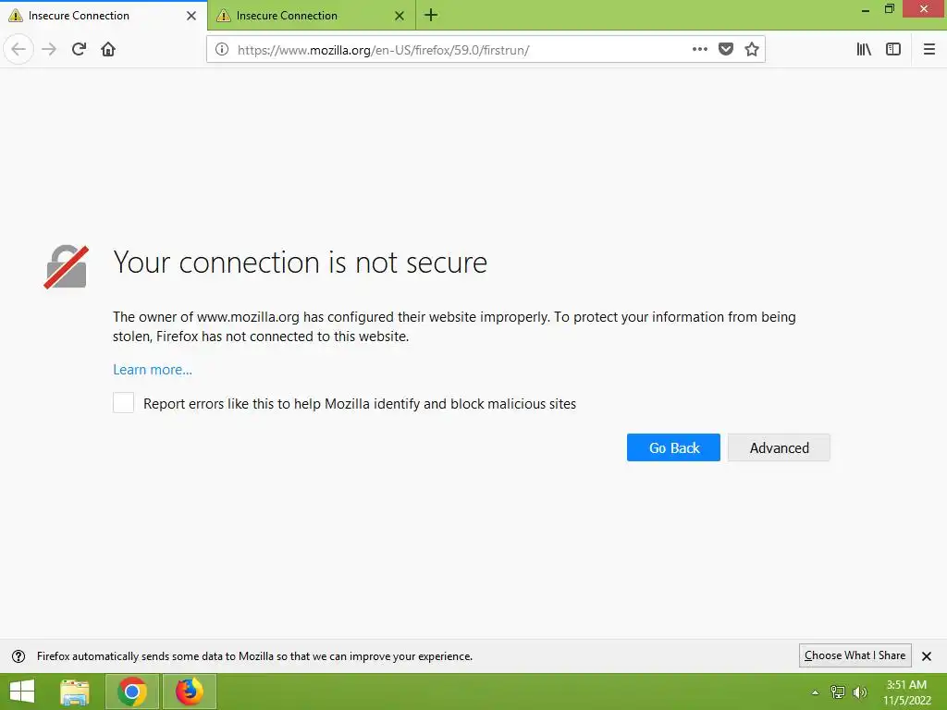
Task: Click the warning icon on the first tab
Action: [16, 16]
